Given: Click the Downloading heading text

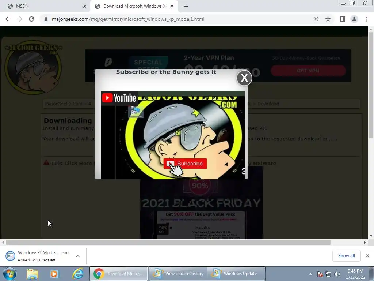Looking at the screenshot, I should click(x=68, y=120).
